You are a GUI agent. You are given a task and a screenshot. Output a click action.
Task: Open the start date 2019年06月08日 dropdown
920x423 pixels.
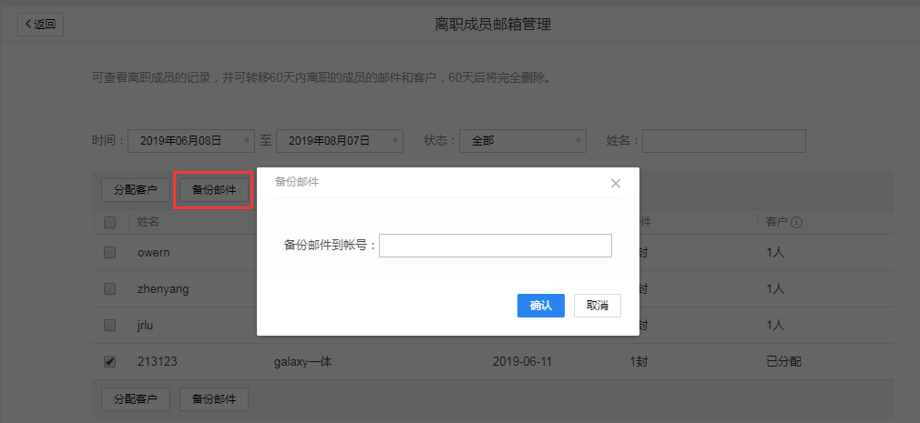190,141
